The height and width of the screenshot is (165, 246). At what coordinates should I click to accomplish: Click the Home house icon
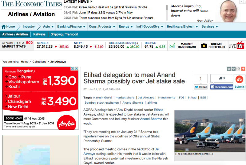(3, 27)
